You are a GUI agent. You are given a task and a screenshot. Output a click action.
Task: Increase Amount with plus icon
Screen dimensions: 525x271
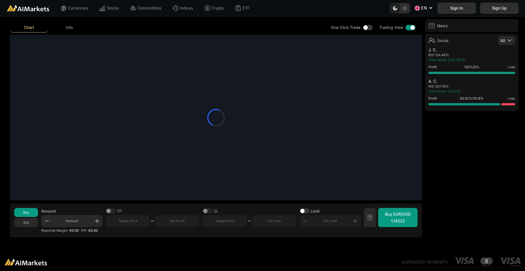pyautogui.click(x=97, y=221)
